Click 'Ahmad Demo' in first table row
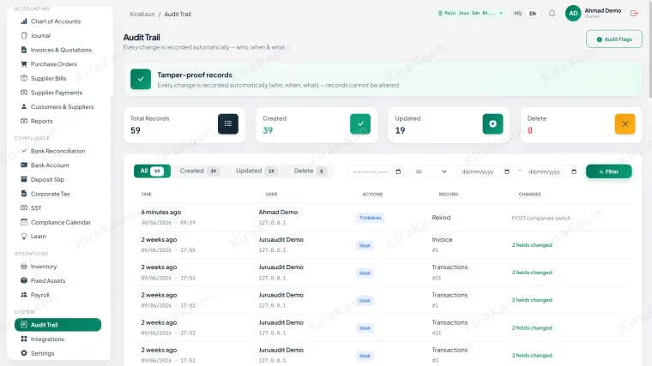 (278, 213)
